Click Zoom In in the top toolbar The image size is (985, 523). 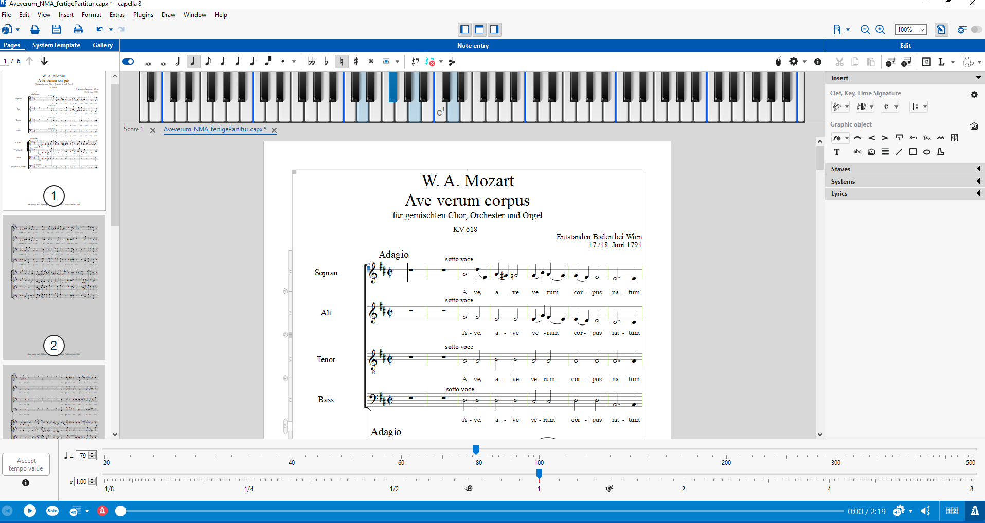tap(881, 29)
